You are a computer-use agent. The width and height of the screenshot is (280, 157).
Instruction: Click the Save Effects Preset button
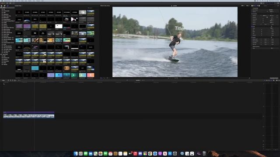[x=274, y=78]
